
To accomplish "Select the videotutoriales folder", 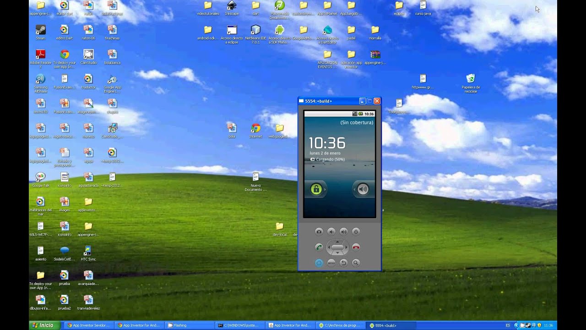I will [x=208, y=8].
